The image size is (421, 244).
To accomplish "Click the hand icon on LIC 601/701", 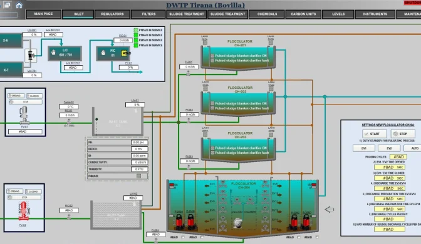I will pos(53,53).
